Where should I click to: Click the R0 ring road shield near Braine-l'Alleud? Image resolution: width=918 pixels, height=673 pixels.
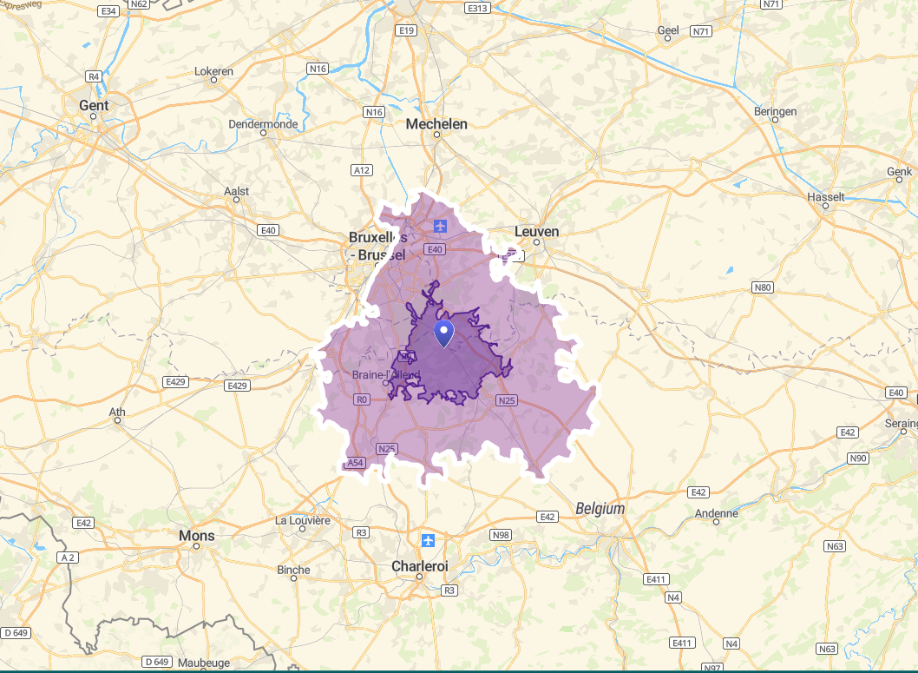363,399
